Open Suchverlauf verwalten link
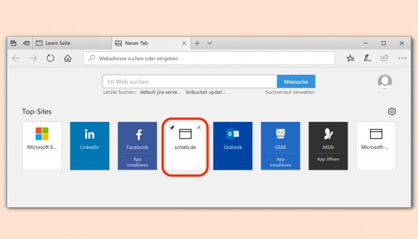 click(290, 92)
